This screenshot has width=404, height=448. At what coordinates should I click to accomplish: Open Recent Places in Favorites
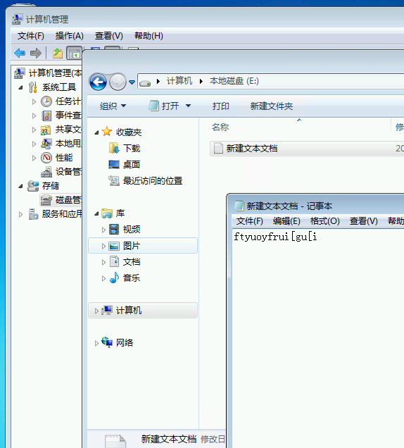coord(145,181)
